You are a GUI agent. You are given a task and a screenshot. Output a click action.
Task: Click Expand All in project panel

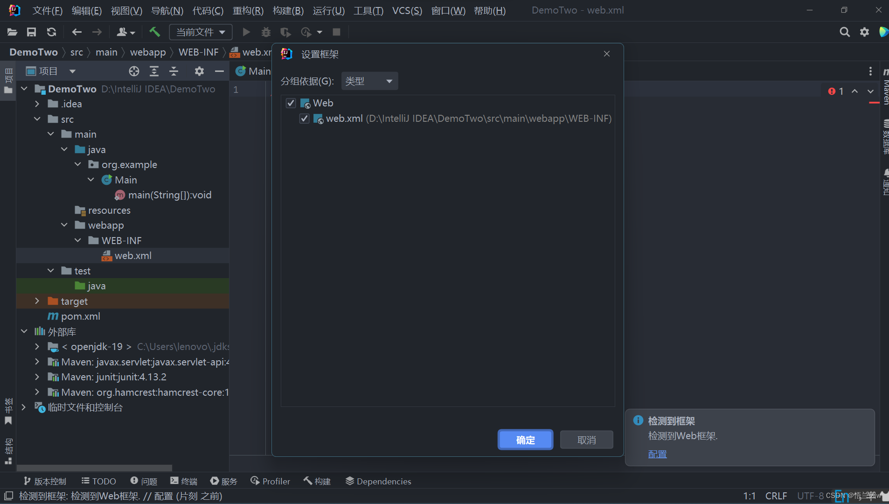click(154, 71)
